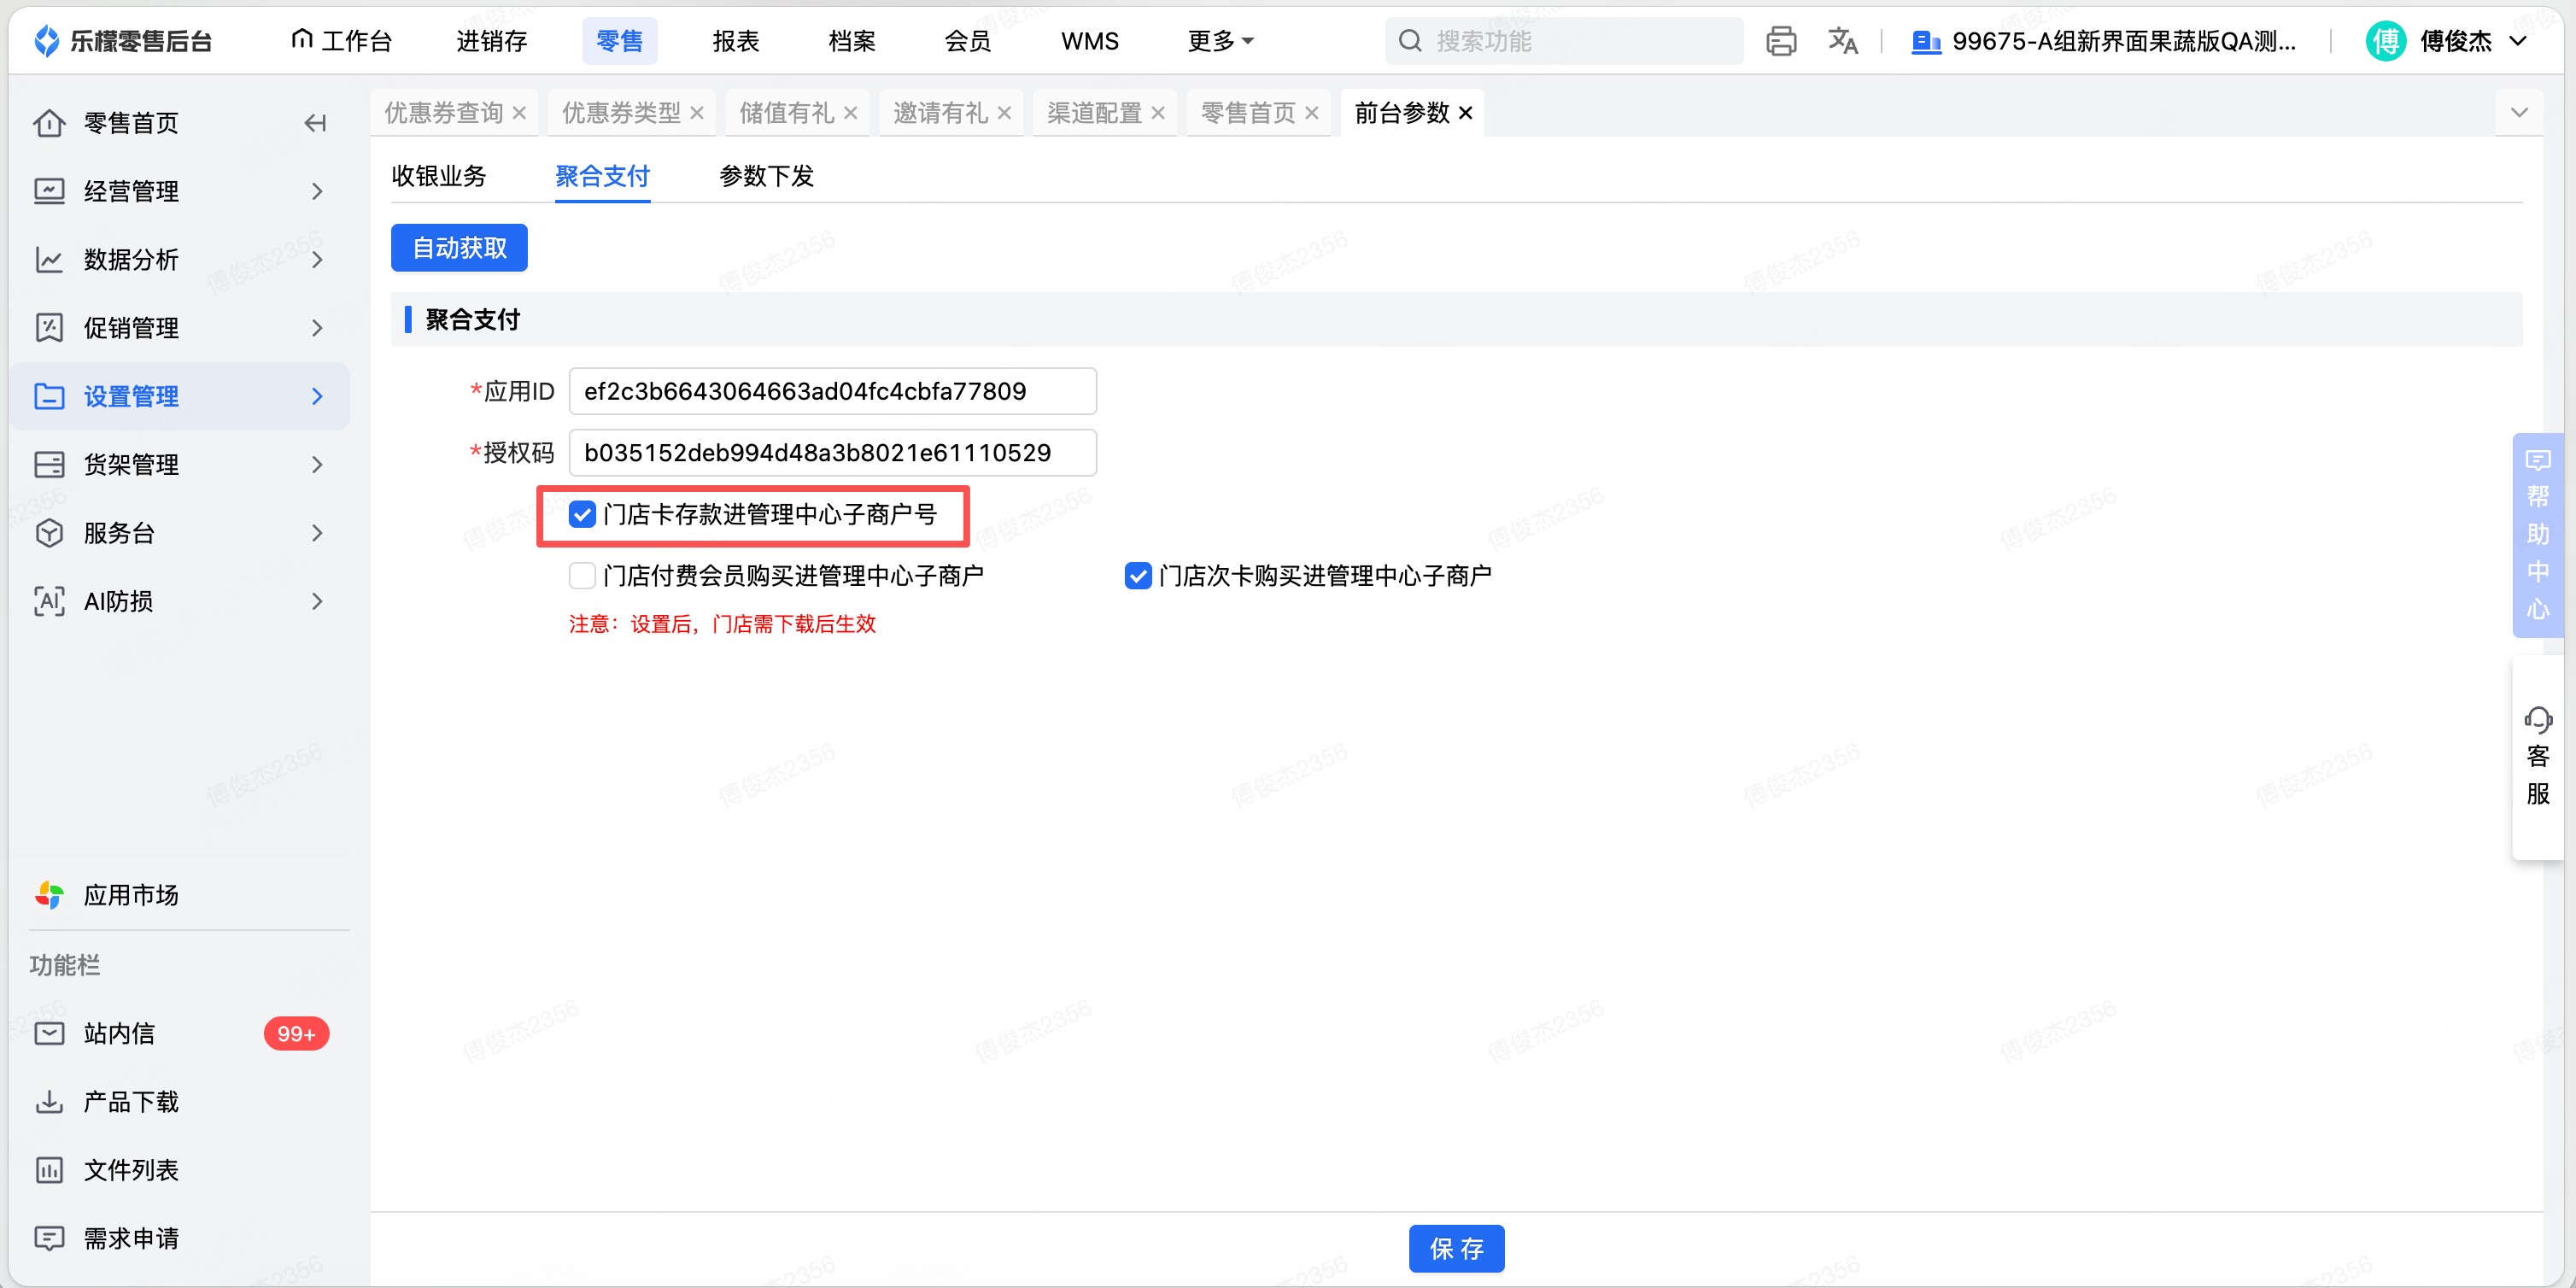Close the 前台参数 tab

1466,113
